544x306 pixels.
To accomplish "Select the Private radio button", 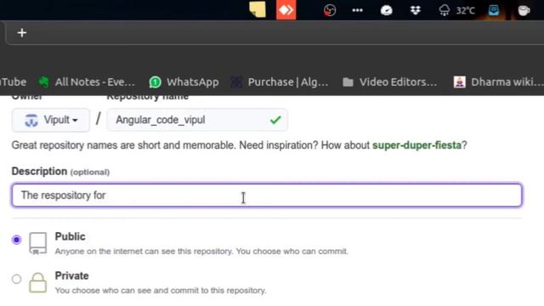I will tap(16, 279).
